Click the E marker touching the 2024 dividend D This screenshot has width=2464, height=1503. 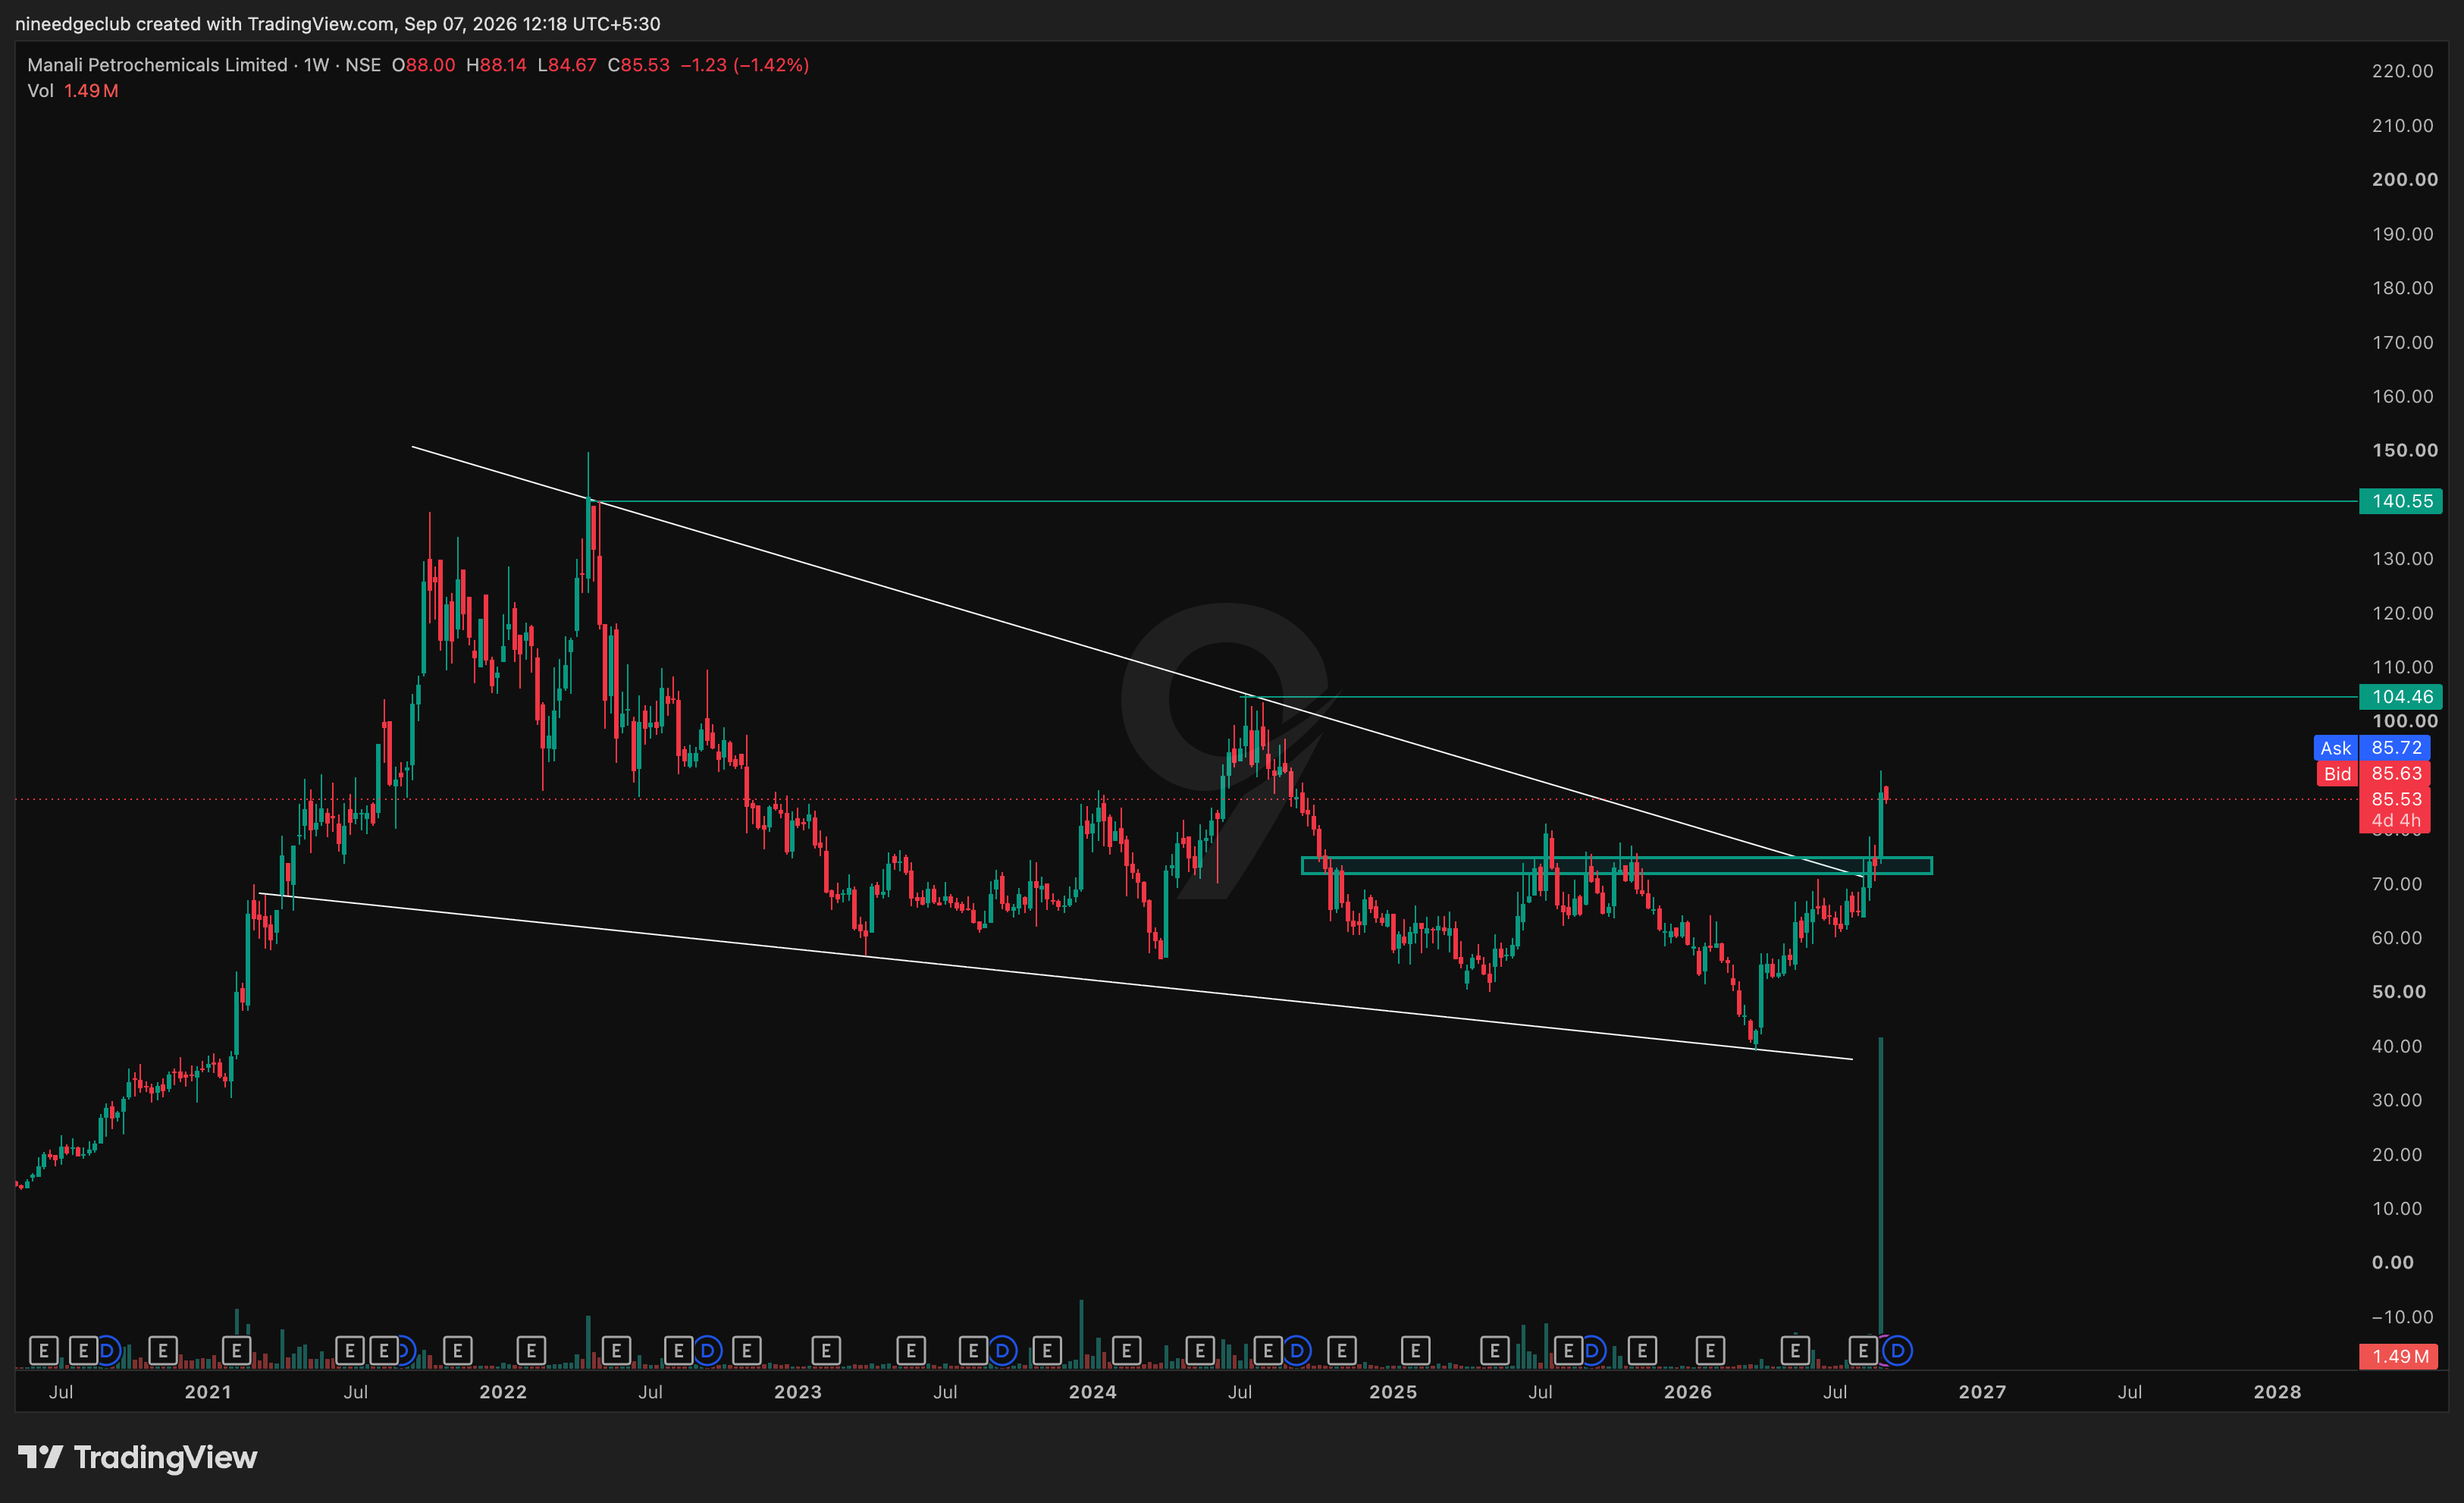[x=1268, y=1351]
